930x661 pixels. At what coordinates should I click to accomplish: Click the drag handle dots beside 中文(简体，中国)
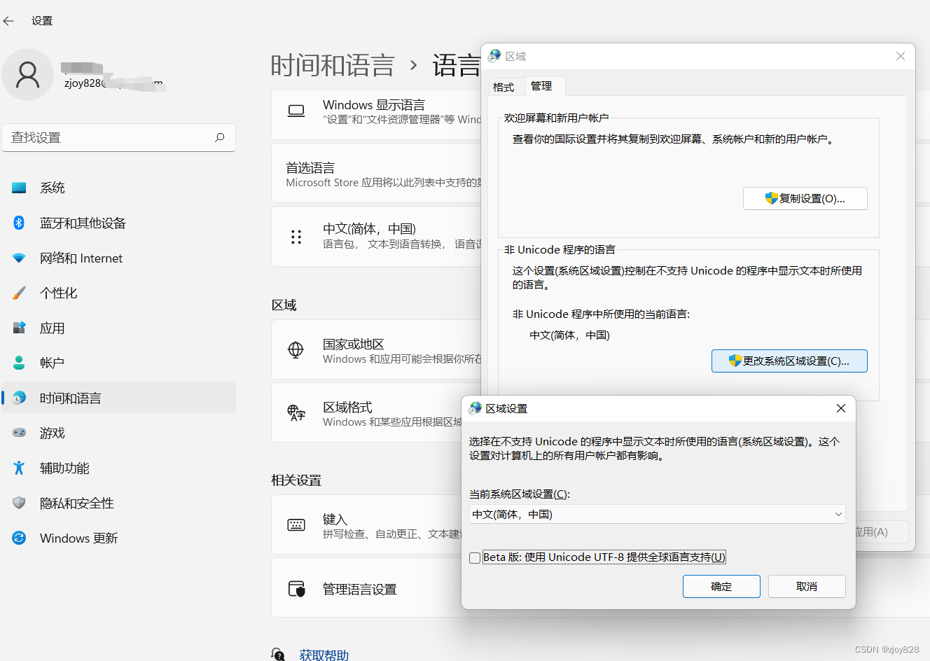point(296,237)
